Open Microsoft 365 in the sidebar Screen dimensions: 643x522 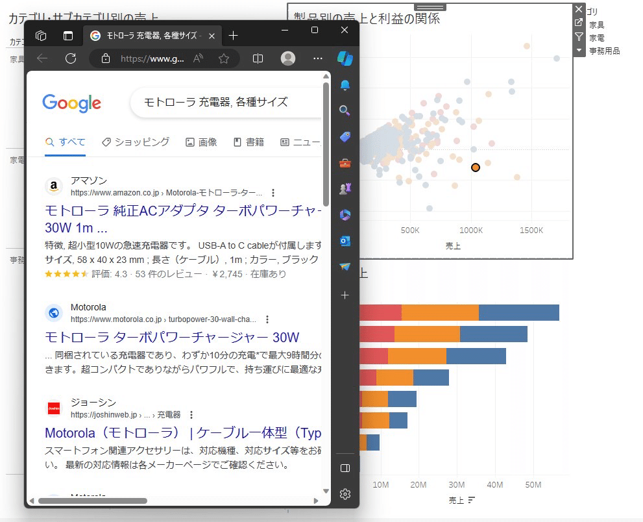coord(345,215)
